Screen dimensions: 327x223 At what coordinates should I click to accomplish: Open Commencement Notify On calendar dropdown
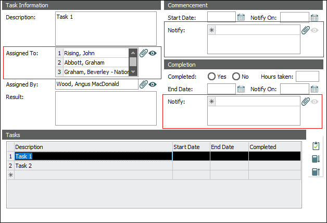click(x=315, y=17)
